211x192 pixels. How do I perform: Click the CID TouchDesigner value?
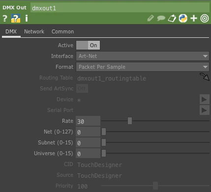click(x=100, y=165)
